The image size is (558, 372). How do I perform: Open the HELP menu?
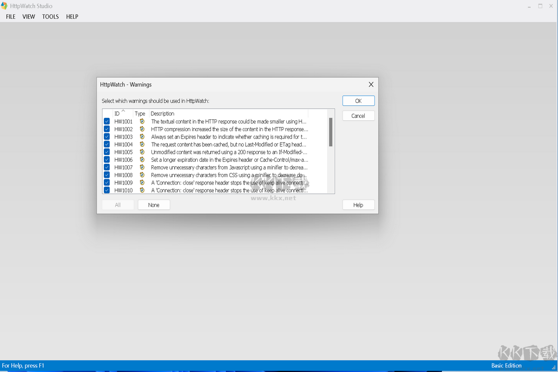click(72, 17)
